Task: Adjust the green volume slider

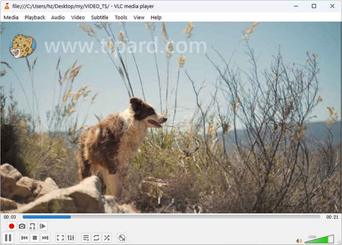Action: click(x=320, y=239)
